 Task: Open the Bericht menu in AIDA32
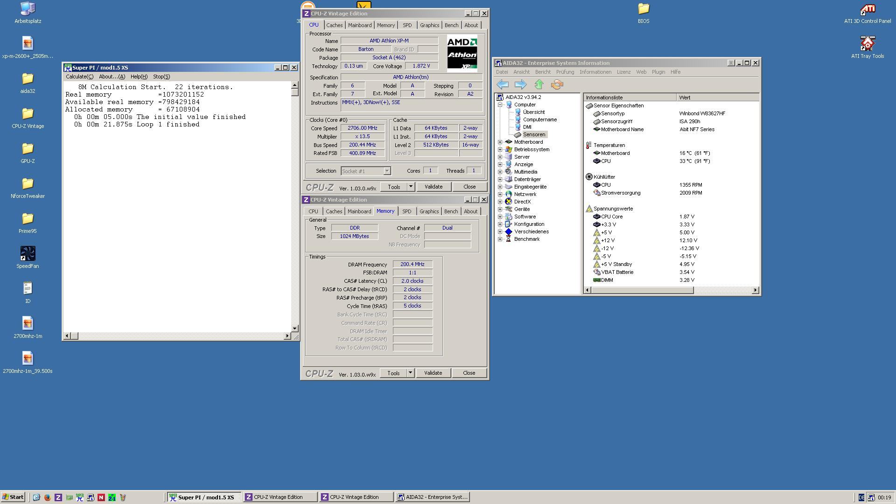click(x=543, y=72)
